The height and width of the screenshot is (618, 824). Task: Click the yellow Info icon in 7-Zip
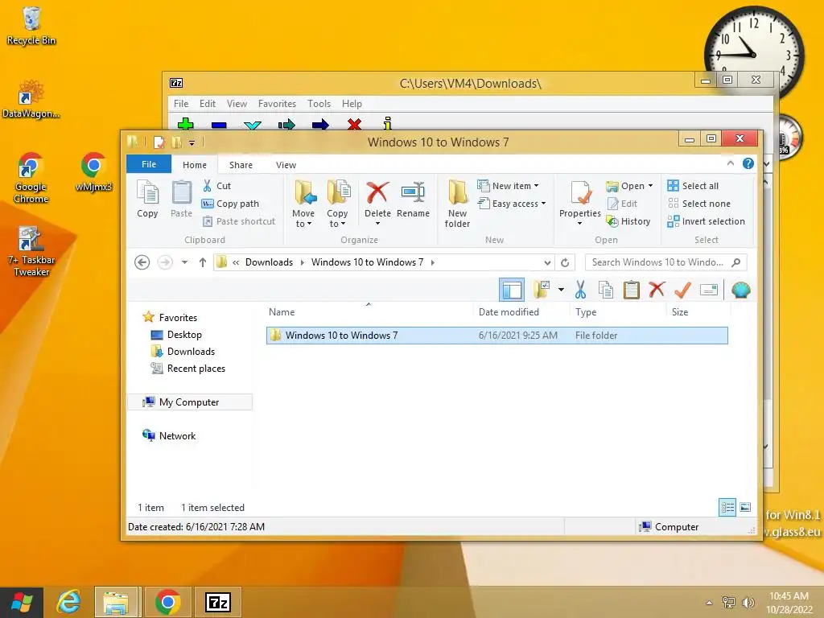point(388,124)
